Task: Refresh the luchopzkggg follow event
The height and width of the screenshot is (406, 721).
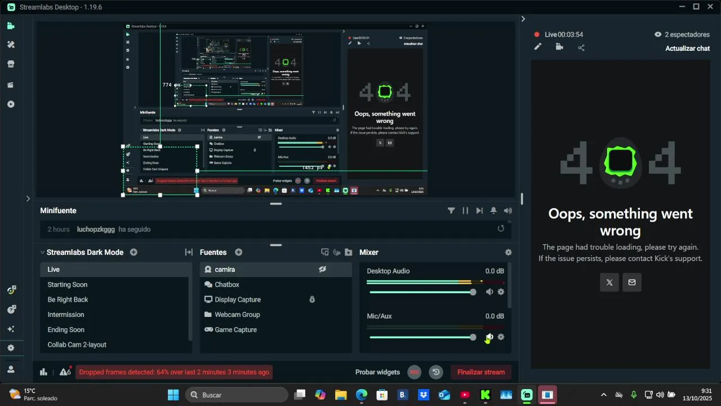Action: (501, 228)
